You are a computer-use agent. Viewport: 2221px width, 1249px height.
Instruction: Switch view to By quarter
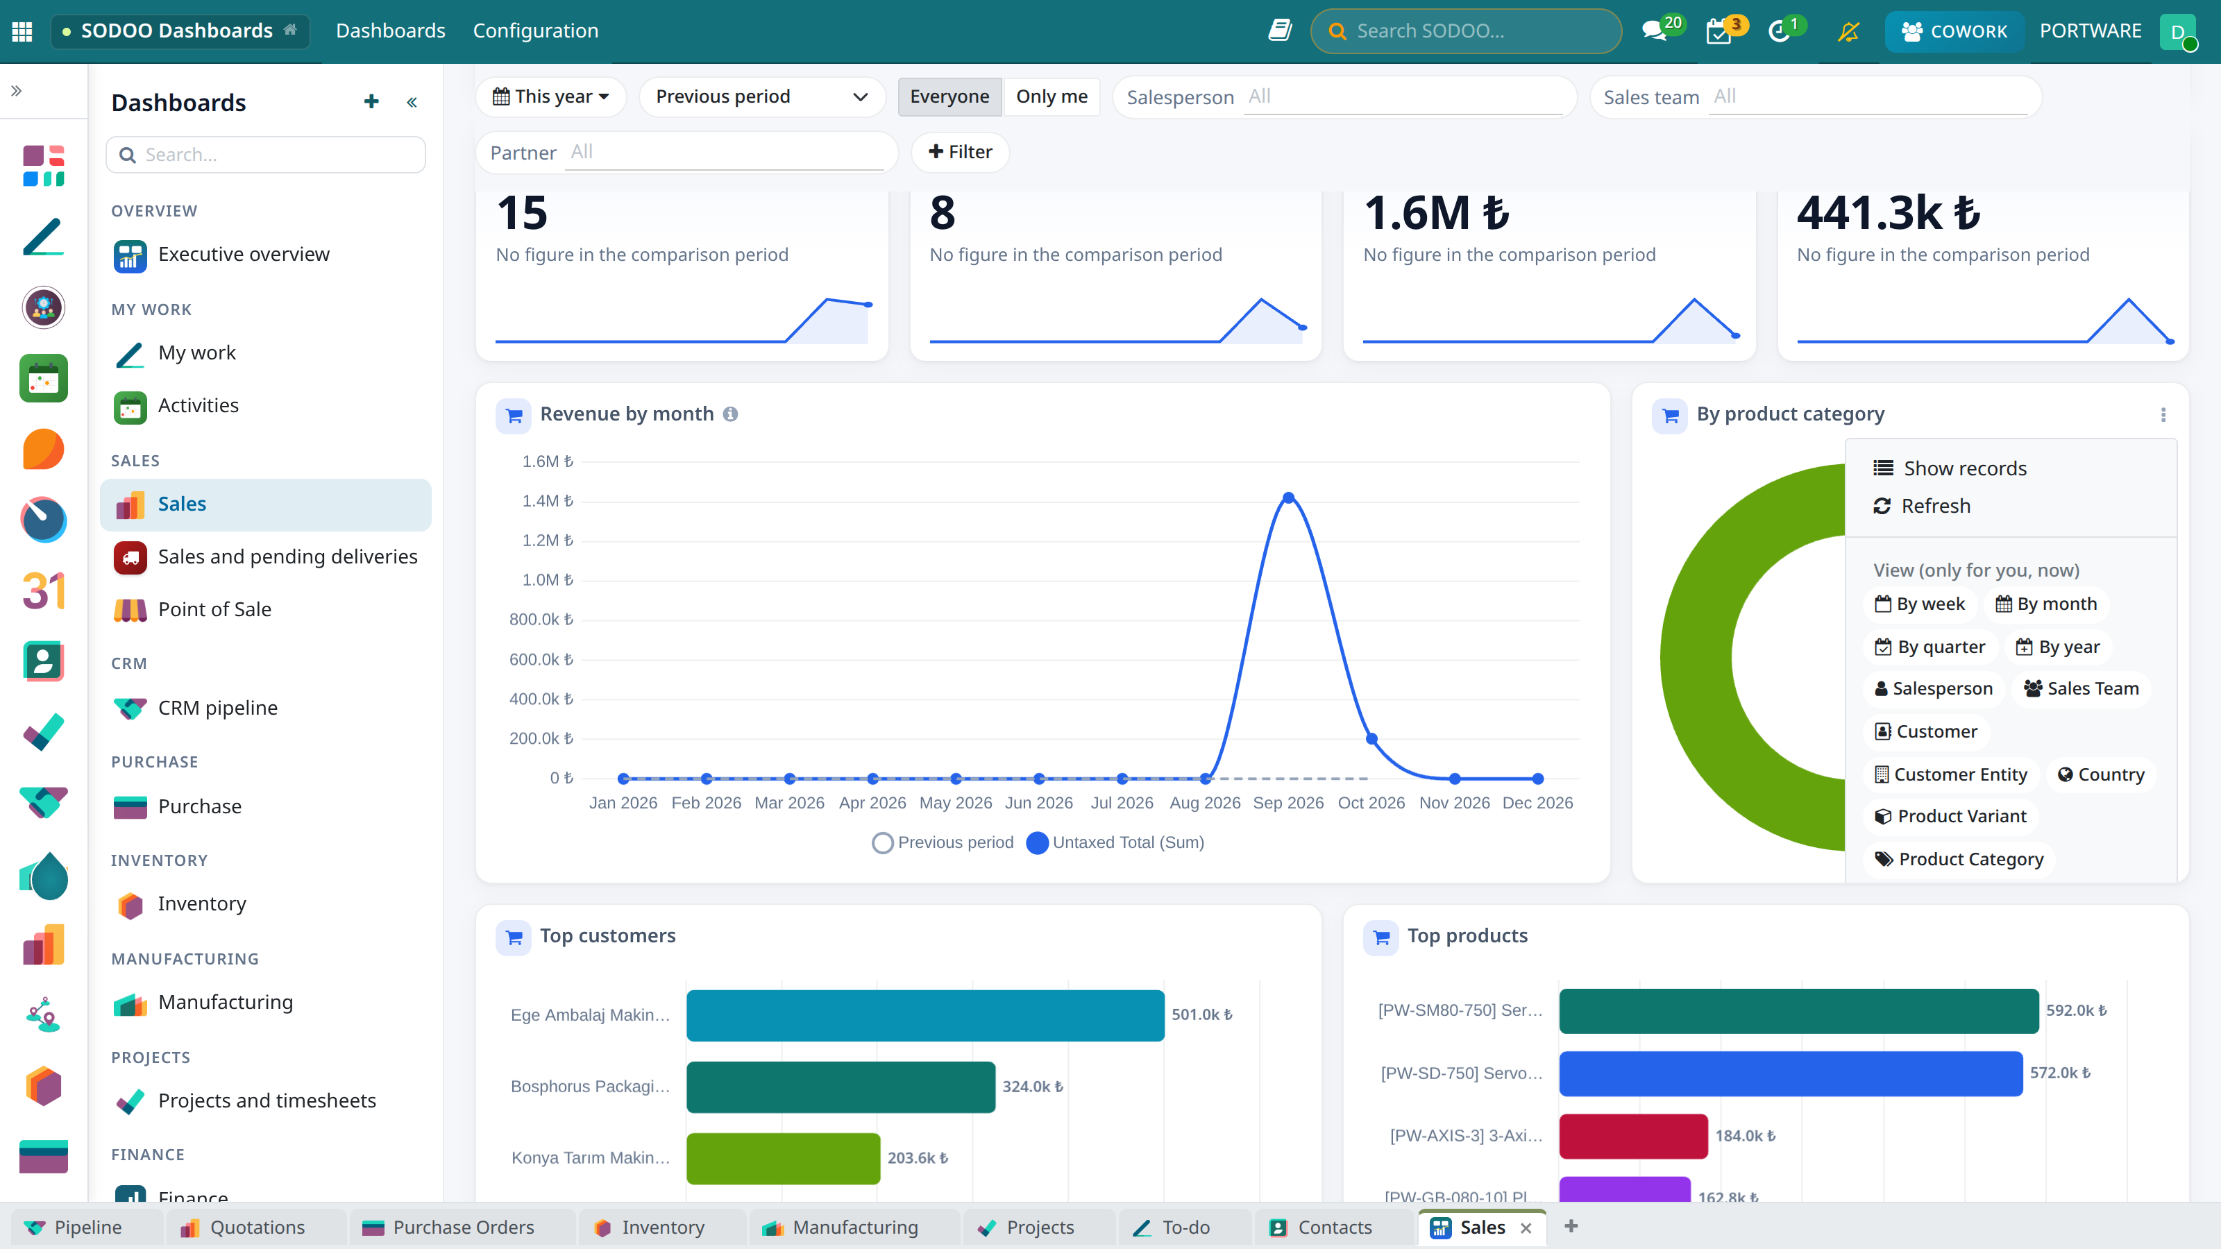[1929, 647]
